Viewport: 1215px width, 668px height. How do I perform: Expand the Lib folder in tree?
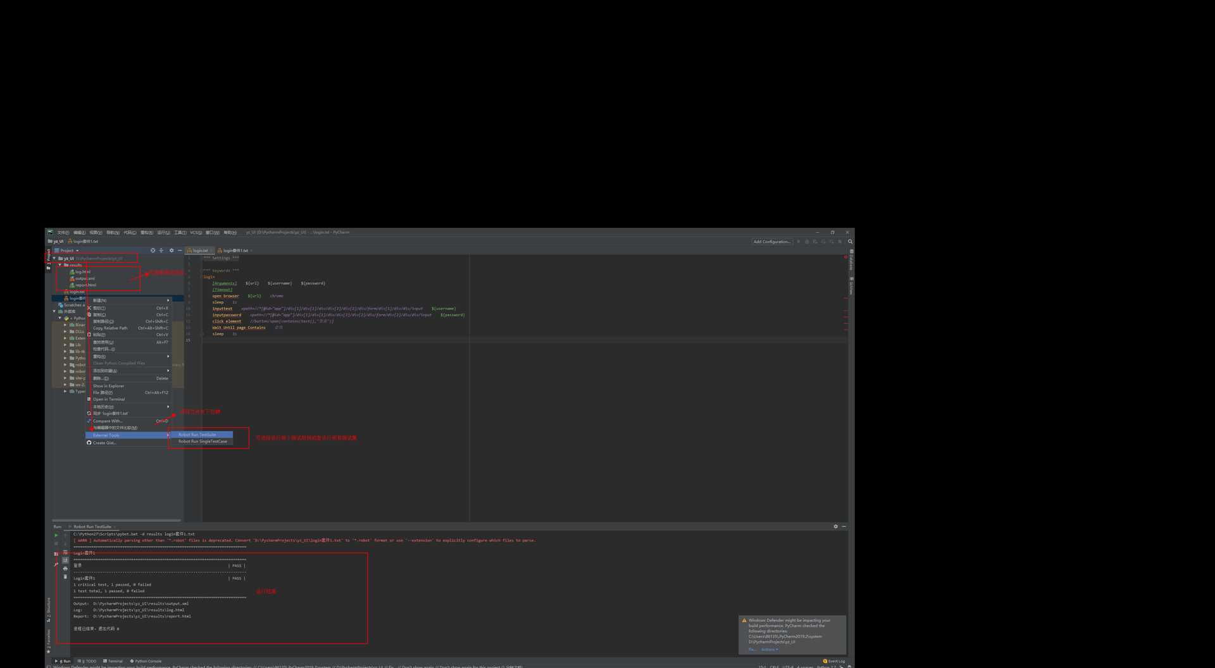[x=65, y=345]
